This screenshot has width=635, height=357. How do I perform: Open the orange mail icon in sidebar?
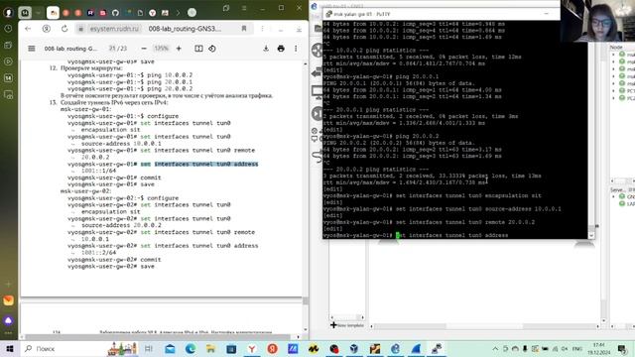click(8, 300)
